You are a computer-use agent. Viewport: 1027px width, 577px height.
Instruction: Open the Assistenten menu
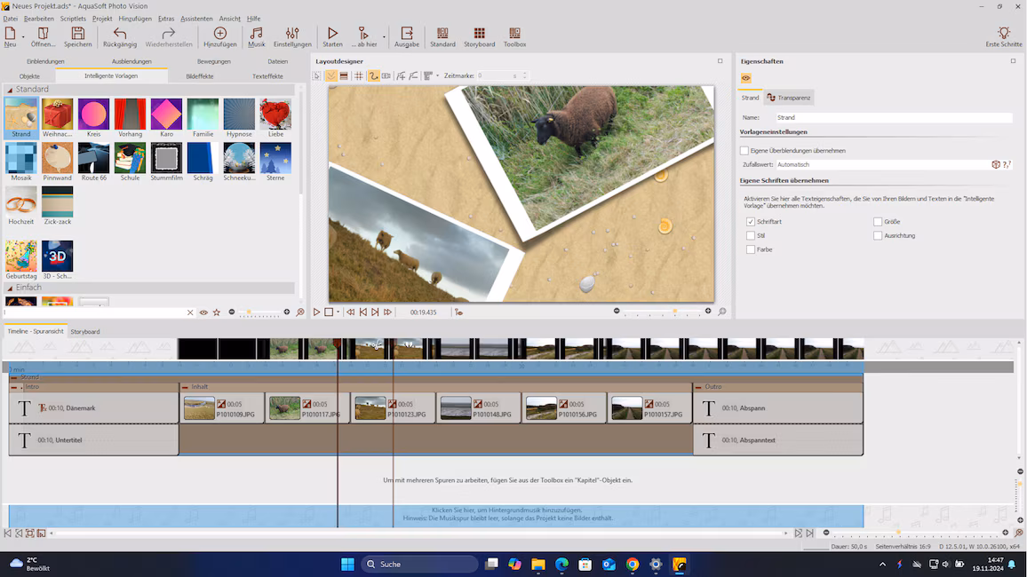coord(196,19)
